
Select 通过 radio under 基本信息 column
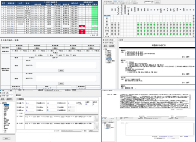tap(13, 51)
